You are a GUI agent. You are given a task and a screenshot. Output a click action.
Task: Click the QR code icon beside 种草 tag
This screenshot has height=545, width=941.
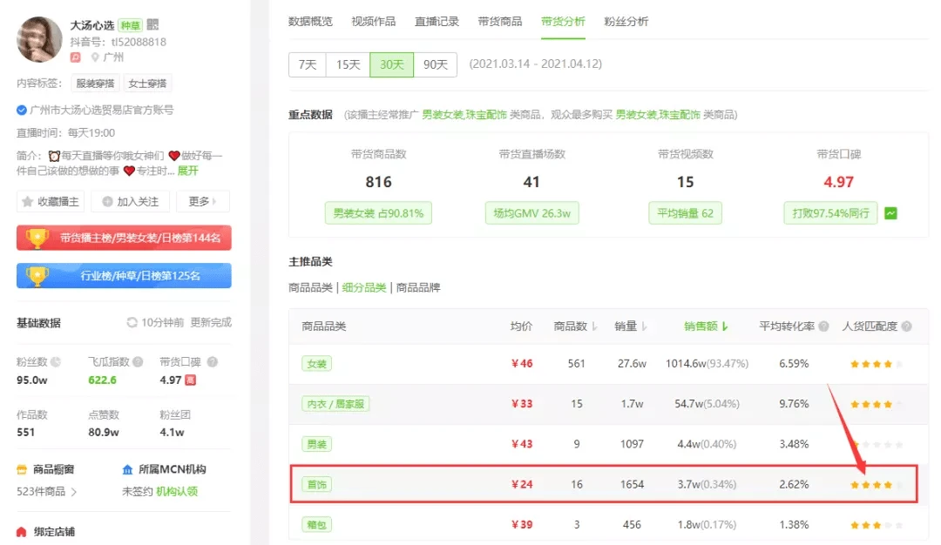[153, 25]
